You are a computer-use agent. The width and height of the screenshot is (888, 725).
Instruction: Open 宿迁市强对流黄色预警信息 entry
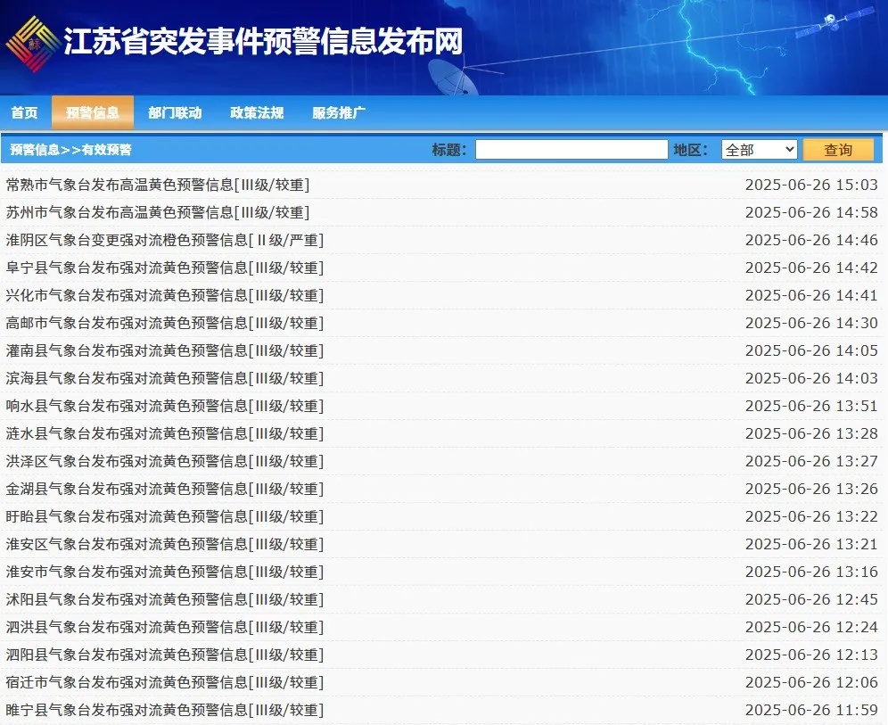161,683
